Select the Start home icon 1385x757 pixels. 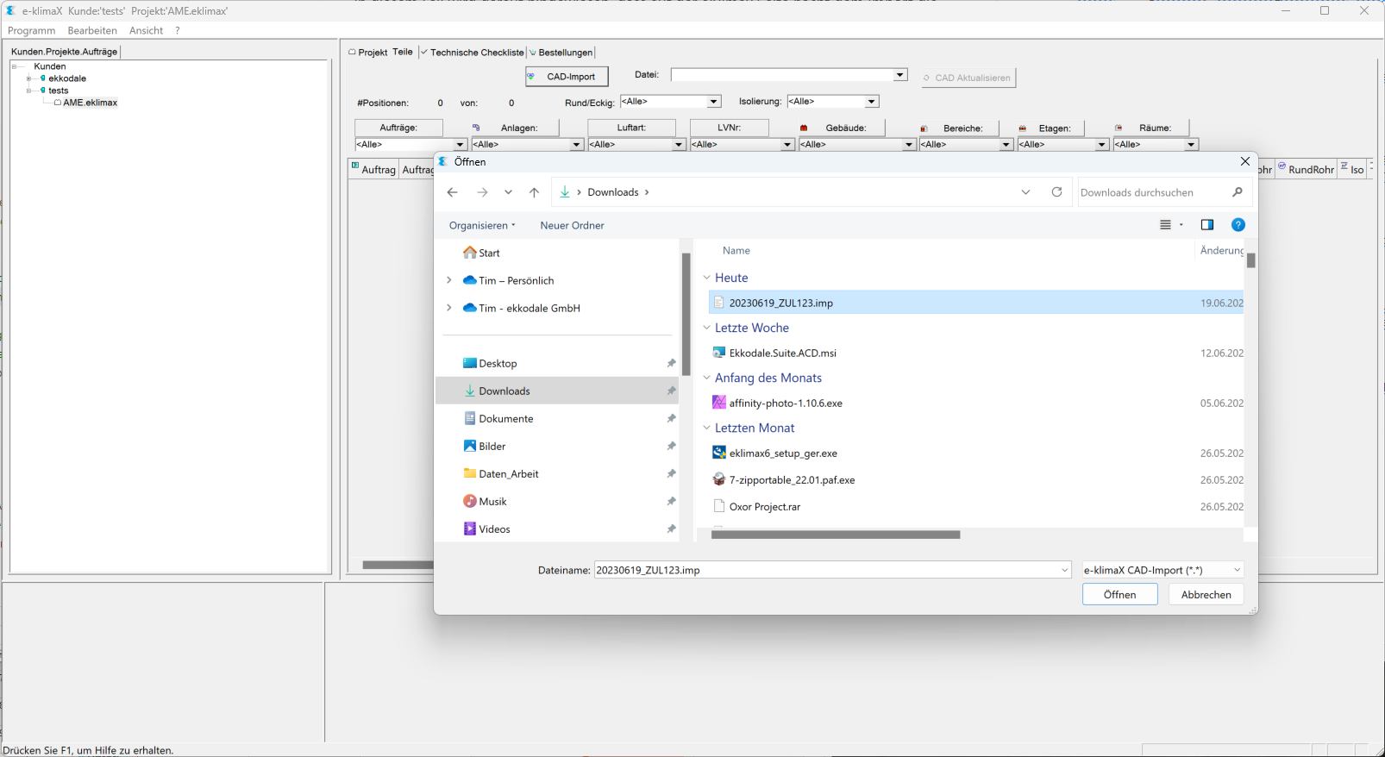pyautogui.click(x=470, y=253)
